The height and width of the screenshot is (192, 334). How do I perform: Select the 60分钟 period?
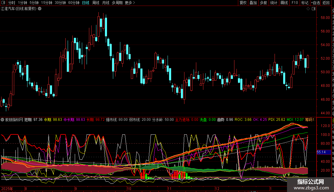point(74,3)
